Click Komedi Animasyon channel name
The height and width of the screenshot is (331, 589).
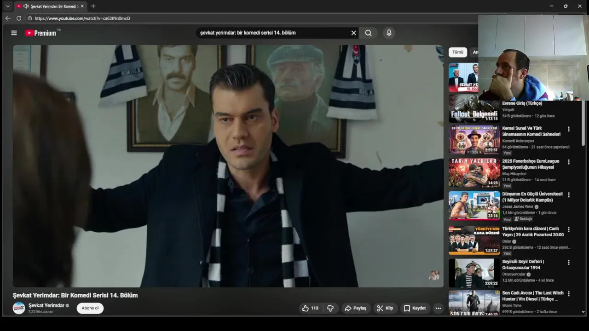tap(518, 141)
